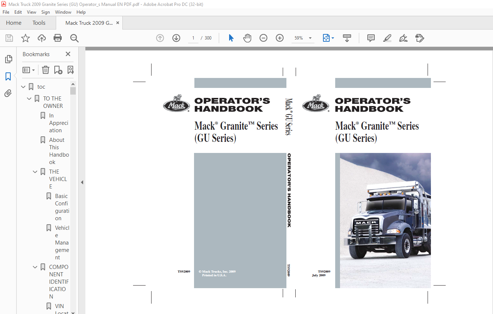
Task: Open the Edit menu
Action: point(18,12)
